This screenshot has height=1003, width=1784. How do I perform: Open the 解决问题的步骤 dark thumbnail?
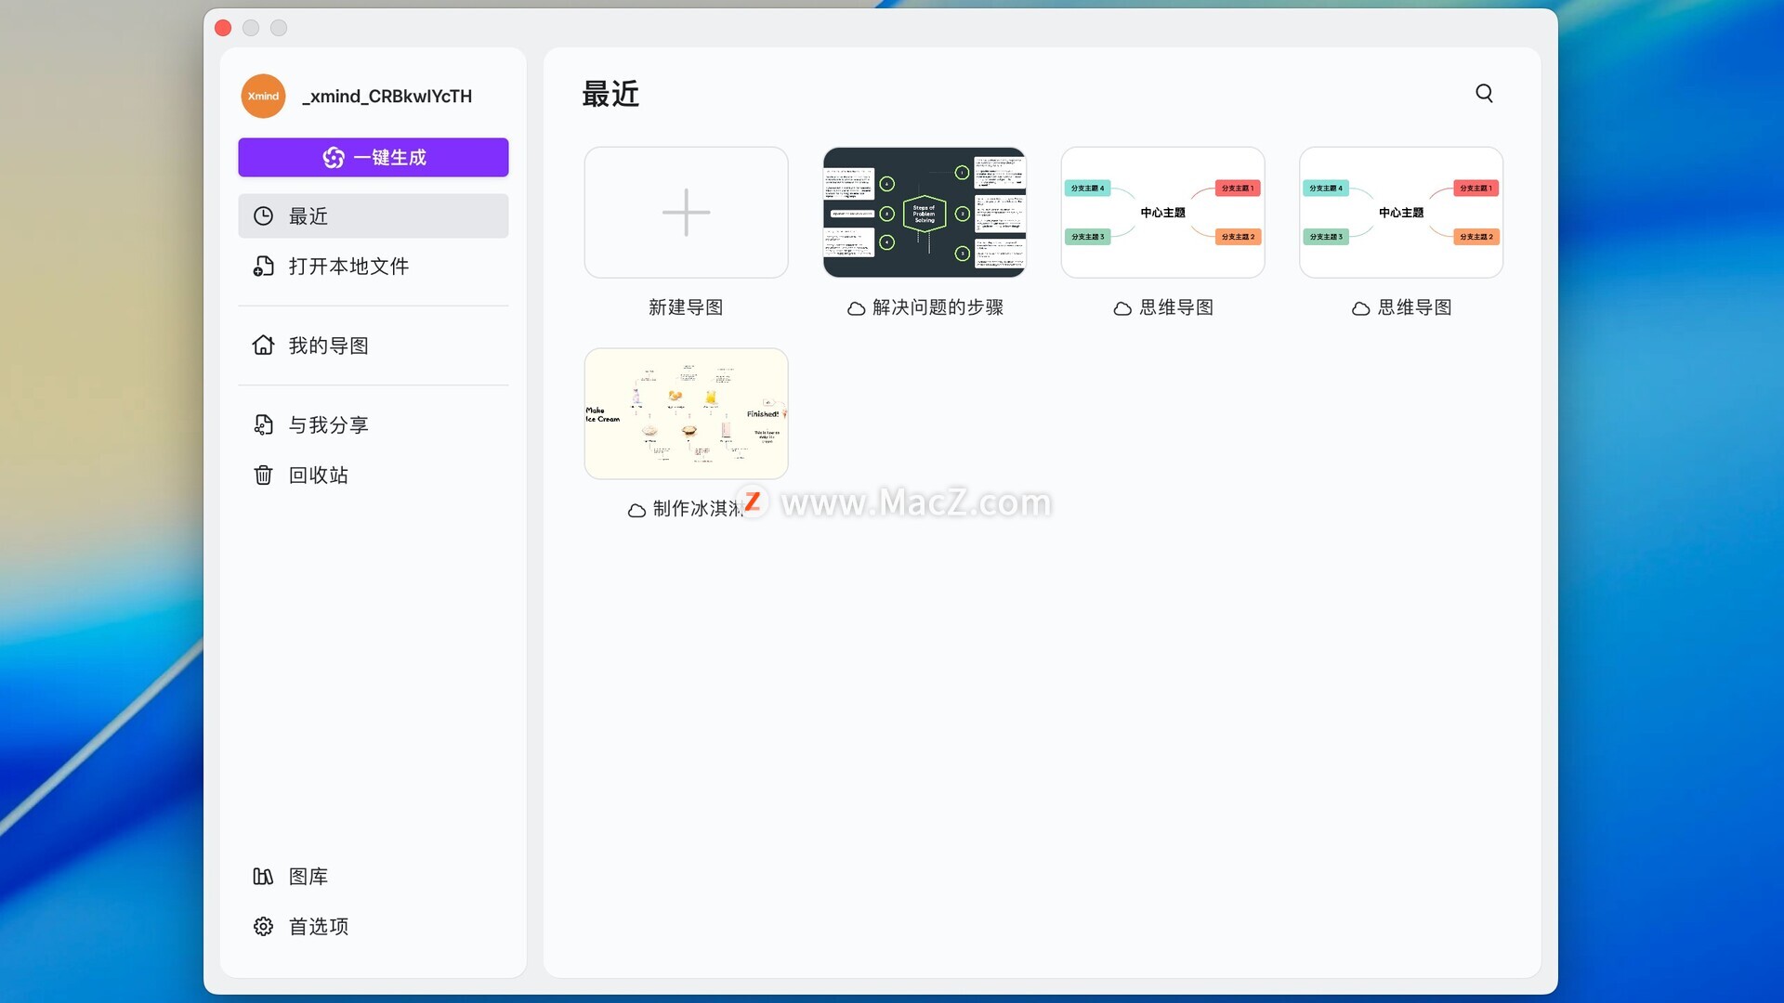924,213
